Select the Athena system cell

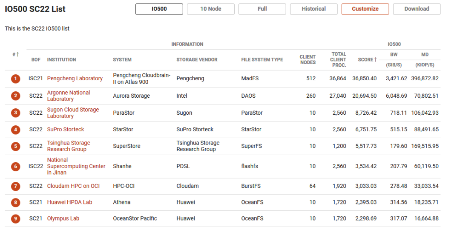point(122,202)
